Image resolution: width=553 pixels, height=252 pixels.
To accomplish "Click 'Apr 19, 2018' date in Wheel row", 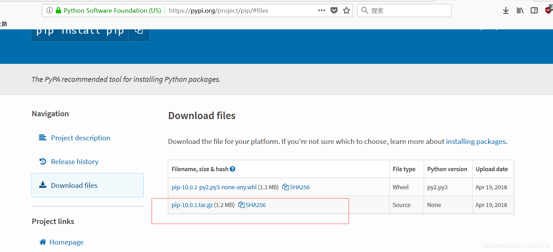I will (x=491, y=187).
